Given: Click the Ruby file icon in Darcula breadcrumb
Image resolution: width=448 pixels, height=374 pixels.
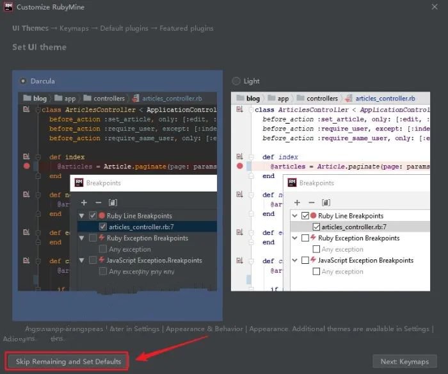Looking at the screenshot, I should [136, 98].
